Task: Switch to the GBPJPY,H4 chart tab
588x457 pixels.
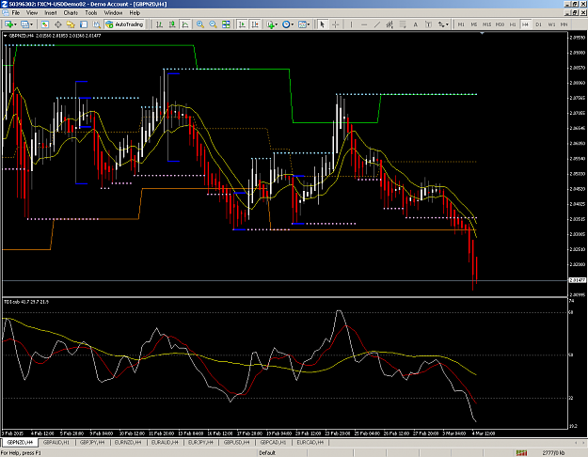Action: pos(92,442)
